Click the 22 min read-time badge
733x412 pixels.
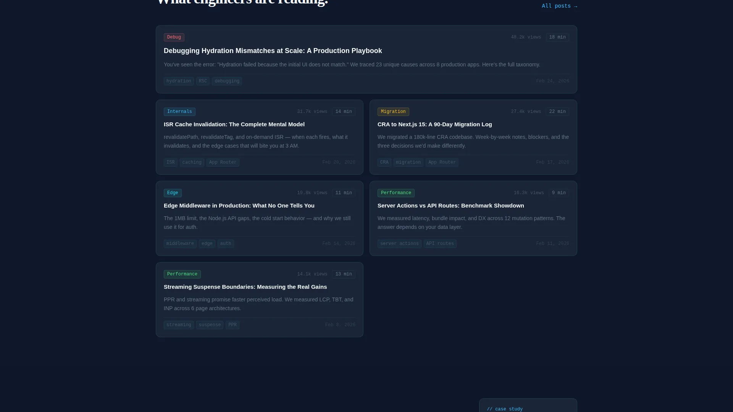(x=557, y=112)
